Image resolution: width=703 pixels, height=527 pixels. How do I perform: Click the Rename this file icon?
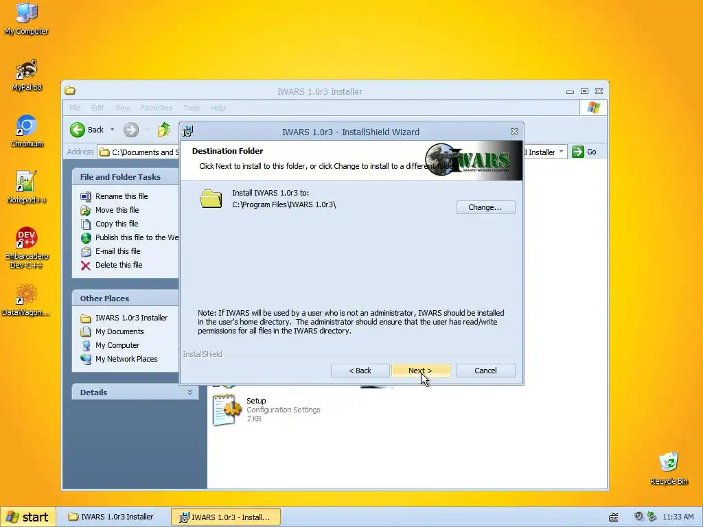[86, 196]
